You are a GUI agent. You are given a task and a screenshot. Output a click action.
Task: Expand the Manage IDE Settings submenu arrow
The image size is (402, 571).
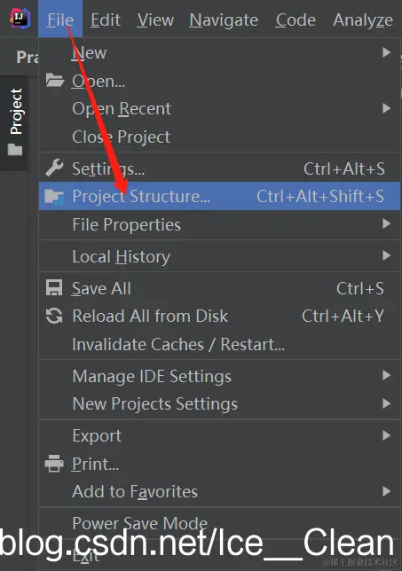(x=386, y=375)
